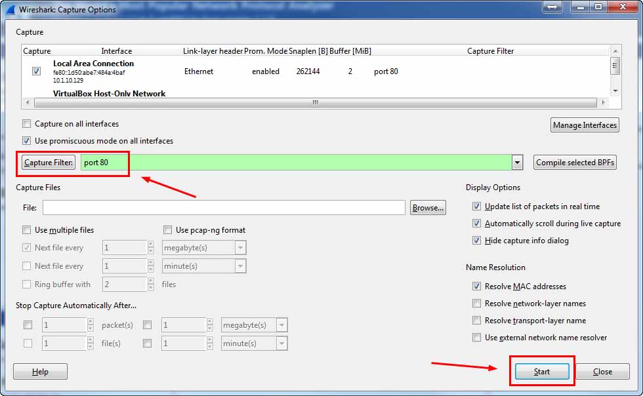643x396 pixels.
Task: Uncheck the Local Area Connection capture checkbox
Action: [x=36, y=71]
